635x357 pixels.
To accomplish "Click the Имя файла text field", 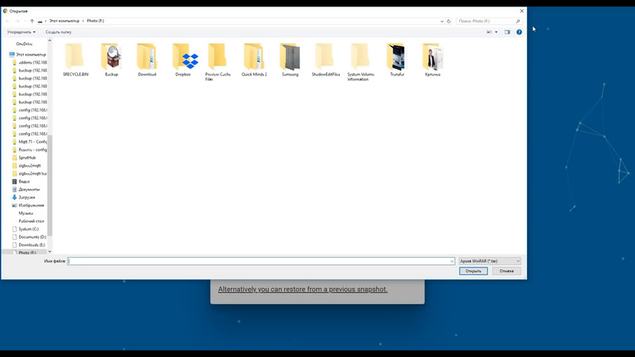I will click(260, 260).
